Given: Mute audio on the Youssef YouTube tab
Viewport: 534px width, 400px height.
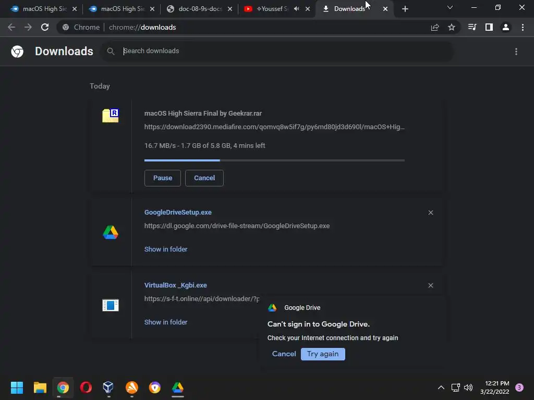Looking at the screenshot, I should tap(297, 9).
